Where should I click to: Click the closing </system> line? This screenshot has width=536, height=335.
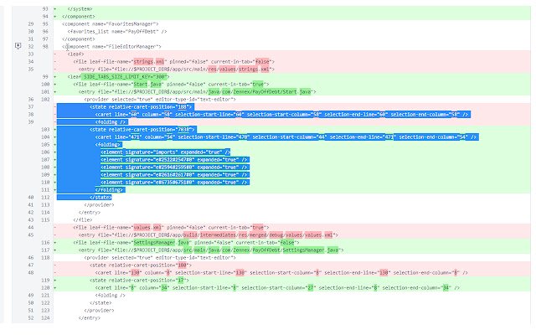point(80,9)
